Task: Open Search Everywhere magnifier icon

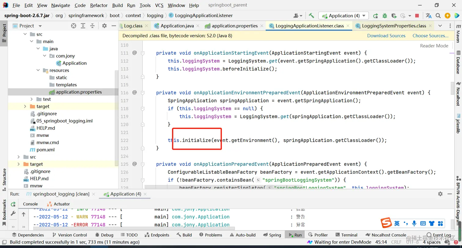Action: pyautogui.click(x=438, y=16)
